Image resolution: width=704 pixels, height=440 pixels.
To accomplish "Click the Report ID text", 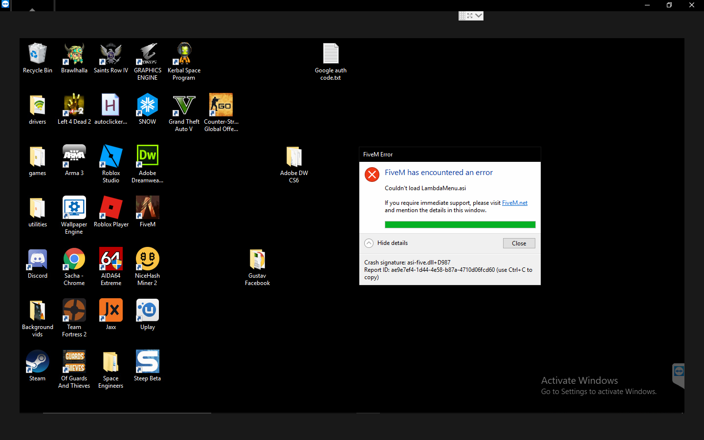I will [448, 273].
